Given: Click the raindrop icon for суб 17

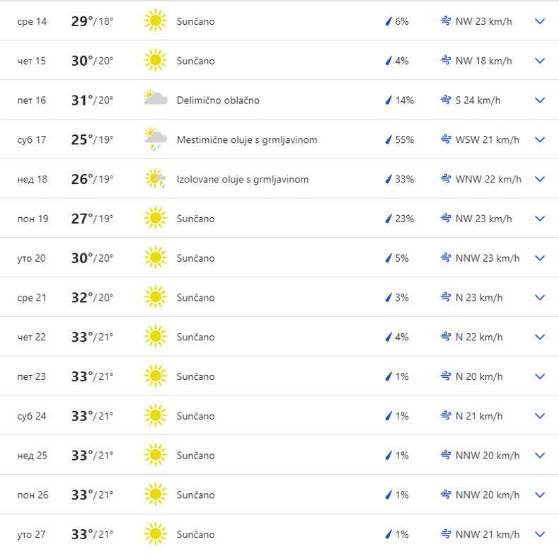Looking at the screenshot, I should (388, 140).
